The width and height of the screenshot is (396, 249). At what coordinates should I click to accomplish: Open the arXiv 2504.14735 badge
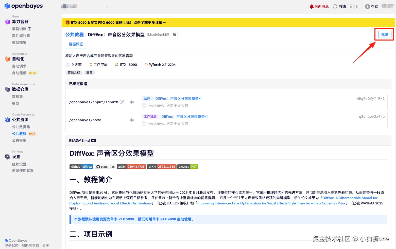point(131,167)
